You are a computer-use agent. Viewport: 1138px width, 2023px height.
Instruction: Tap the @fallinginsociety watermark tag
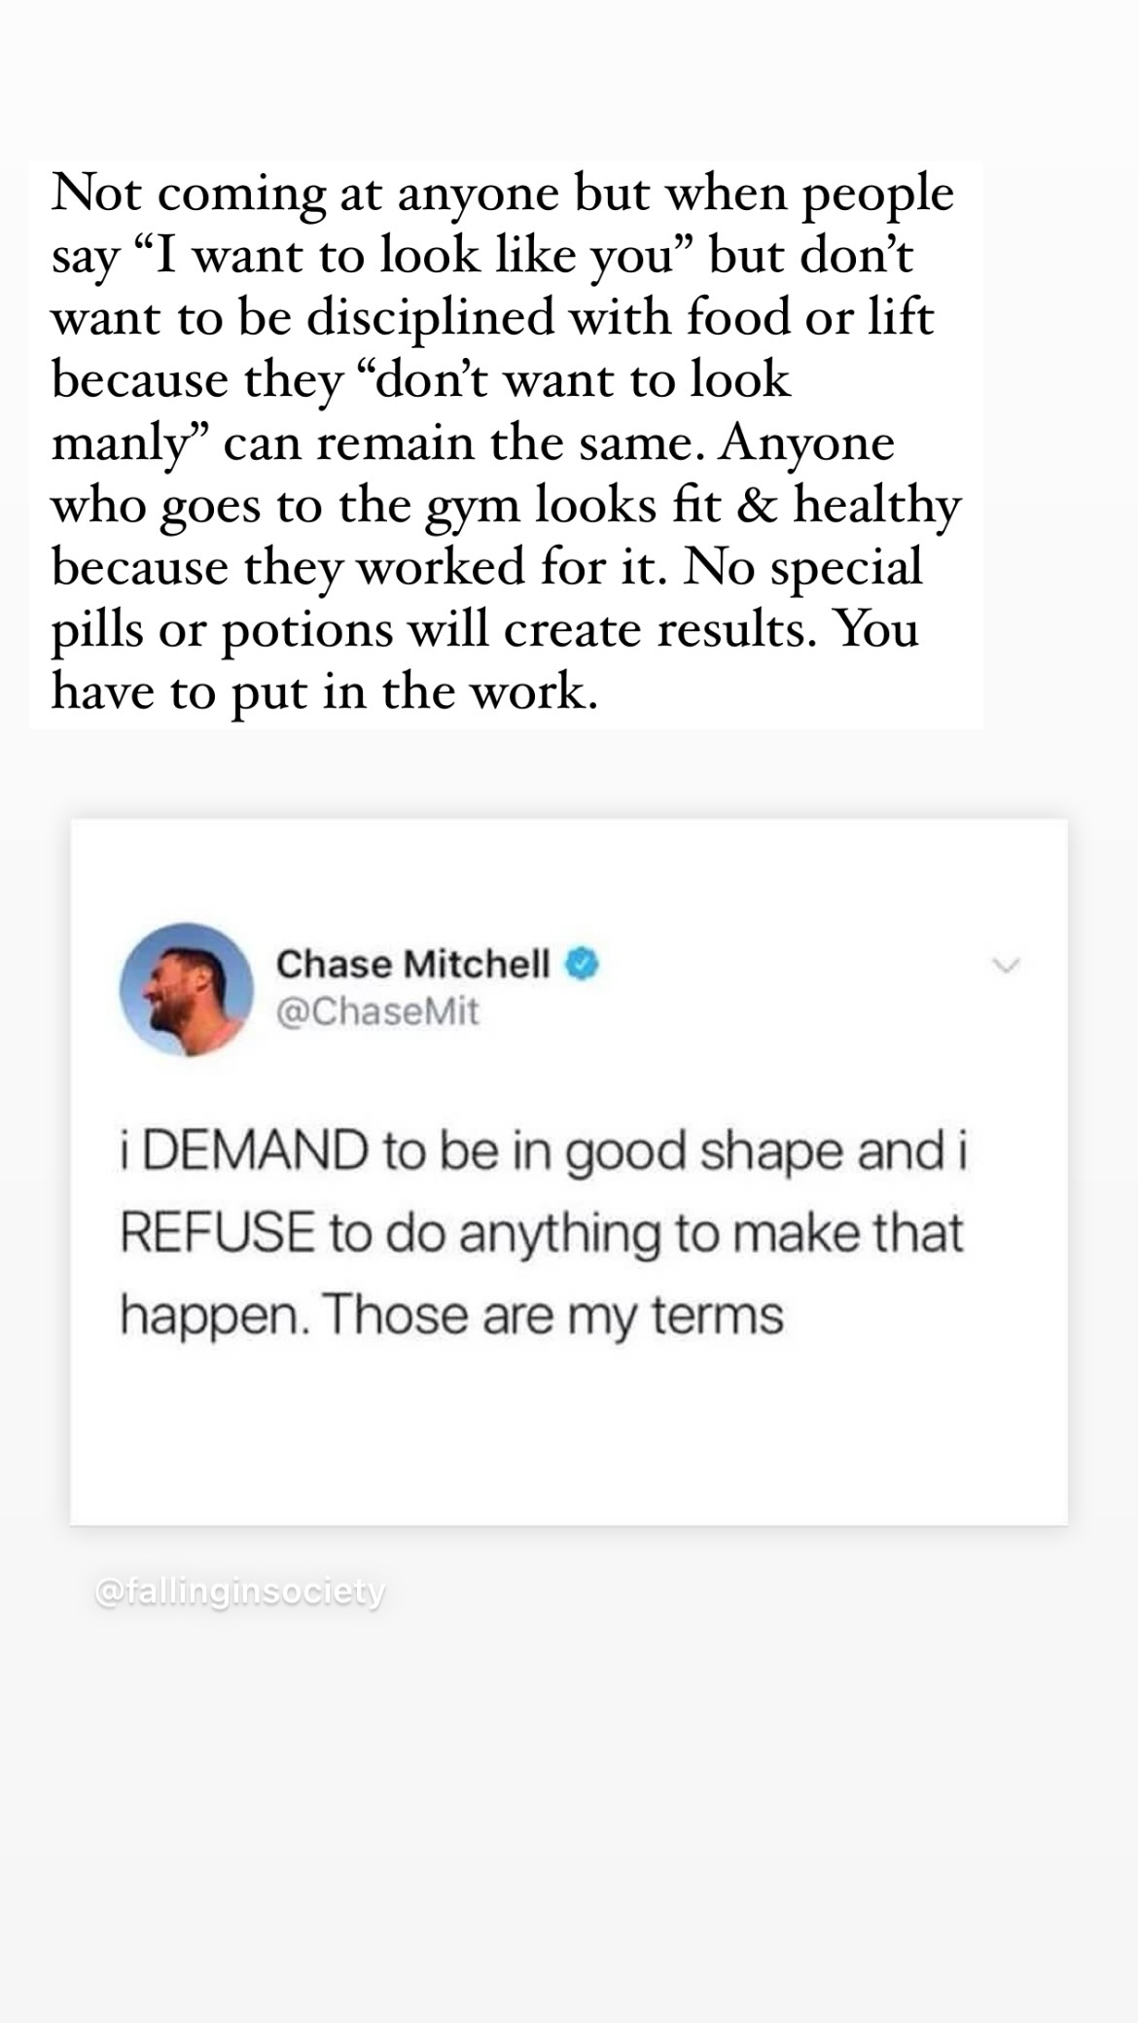(240, 1592)
